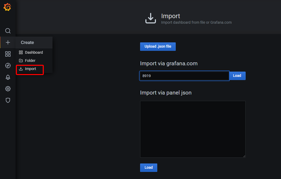
Task: Click inside the panel json text area
Action: [x=193, y=129]
